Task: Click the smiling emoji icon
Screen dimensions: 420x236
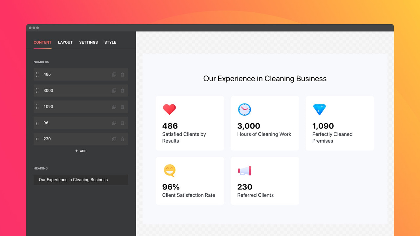Action: coord(170,170)
